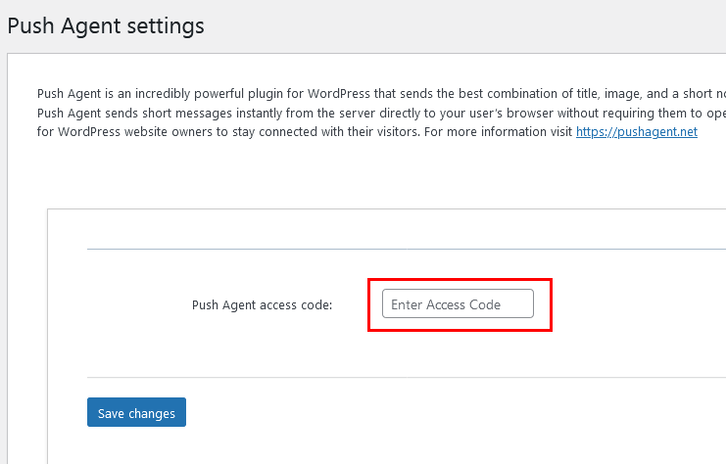The image size is (726, 464).
Task: Click the divider line above the access code row
Action: [407, 249]
